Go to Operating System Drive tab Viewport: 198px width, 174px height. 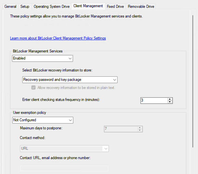coord(52,6)
